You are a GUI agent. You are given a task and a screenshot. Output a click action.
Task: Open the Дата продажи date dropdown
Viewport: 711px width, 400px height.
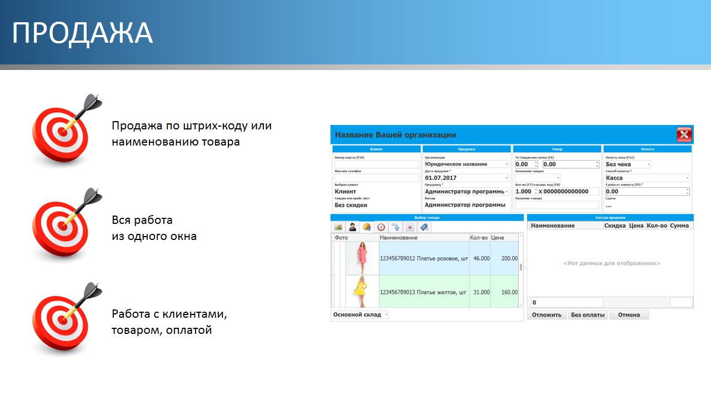[507, 178]
